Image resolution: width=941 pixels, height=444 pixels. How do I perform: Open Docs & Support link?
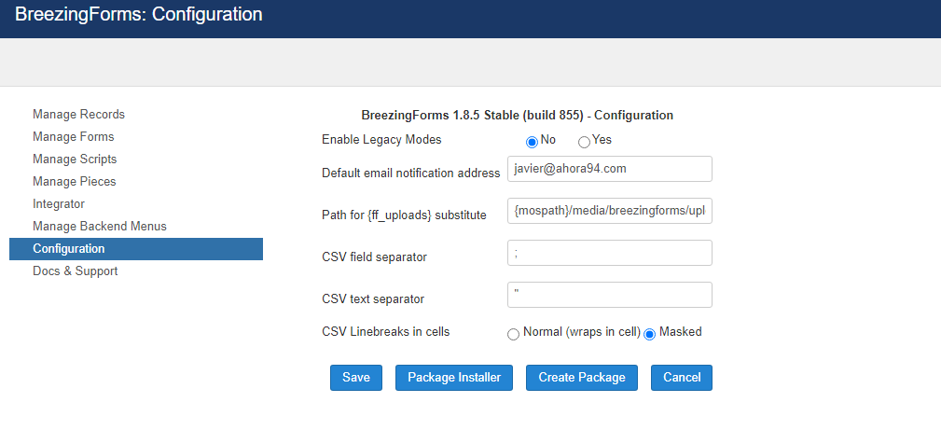(x=75, y=271)
